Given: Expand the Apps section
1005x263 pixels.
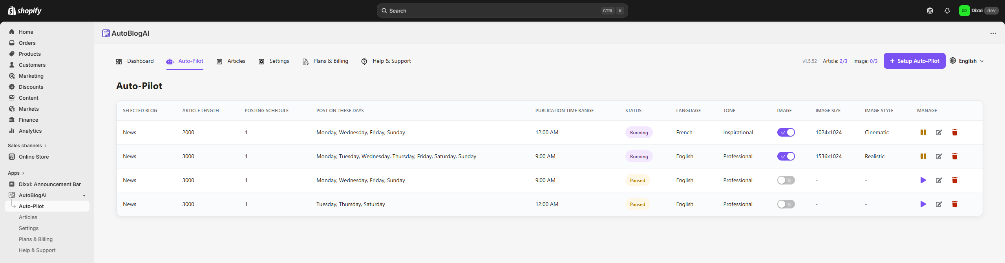Looking at the screenshot, I should 16,173.
